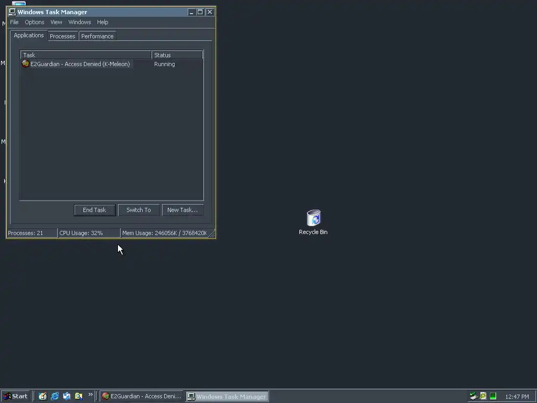Click the partially hidden desktop icon above Task Manager
Image resolution: width=537 pixels, height=403 pixels.
(x=18, y=4)
